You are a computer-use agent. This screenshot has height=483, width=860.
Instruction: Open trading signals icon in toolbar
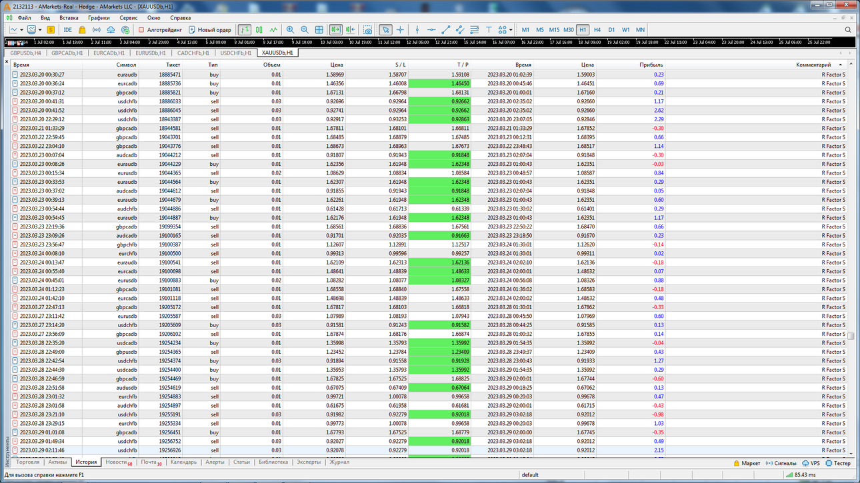click(x=96, y=30)
